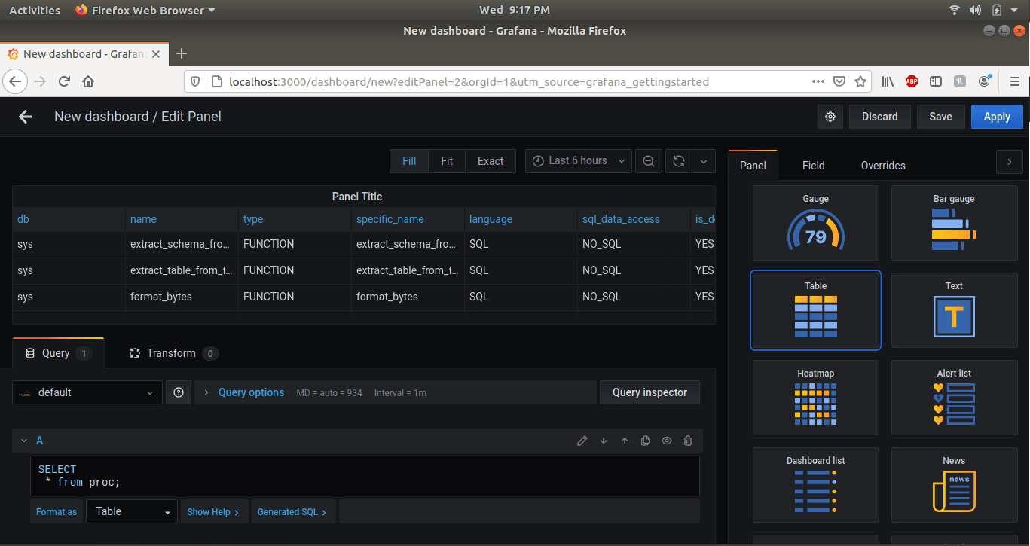Collapse the options pane with the right chevron
The image size is (1030, 546).
pyautogui.click(x=1009, y=162)
